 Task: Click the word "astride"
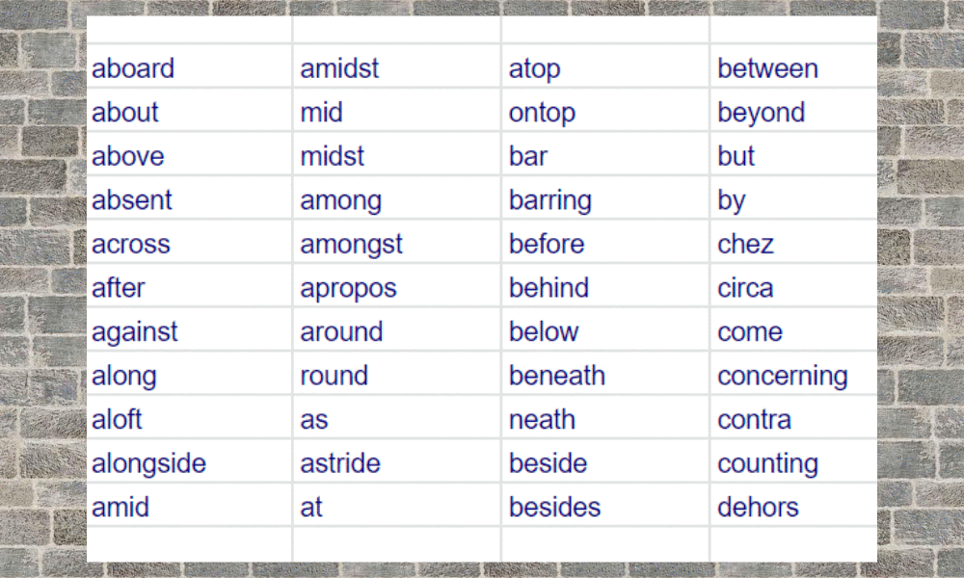click(340, 463)
